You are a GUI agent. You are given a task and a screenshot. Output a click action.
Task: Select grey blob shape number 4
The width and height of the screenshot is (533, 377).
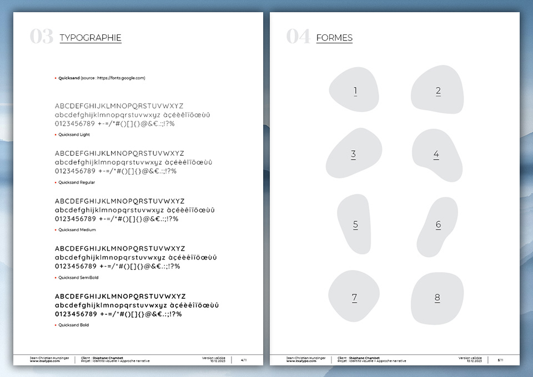(437, 155)
